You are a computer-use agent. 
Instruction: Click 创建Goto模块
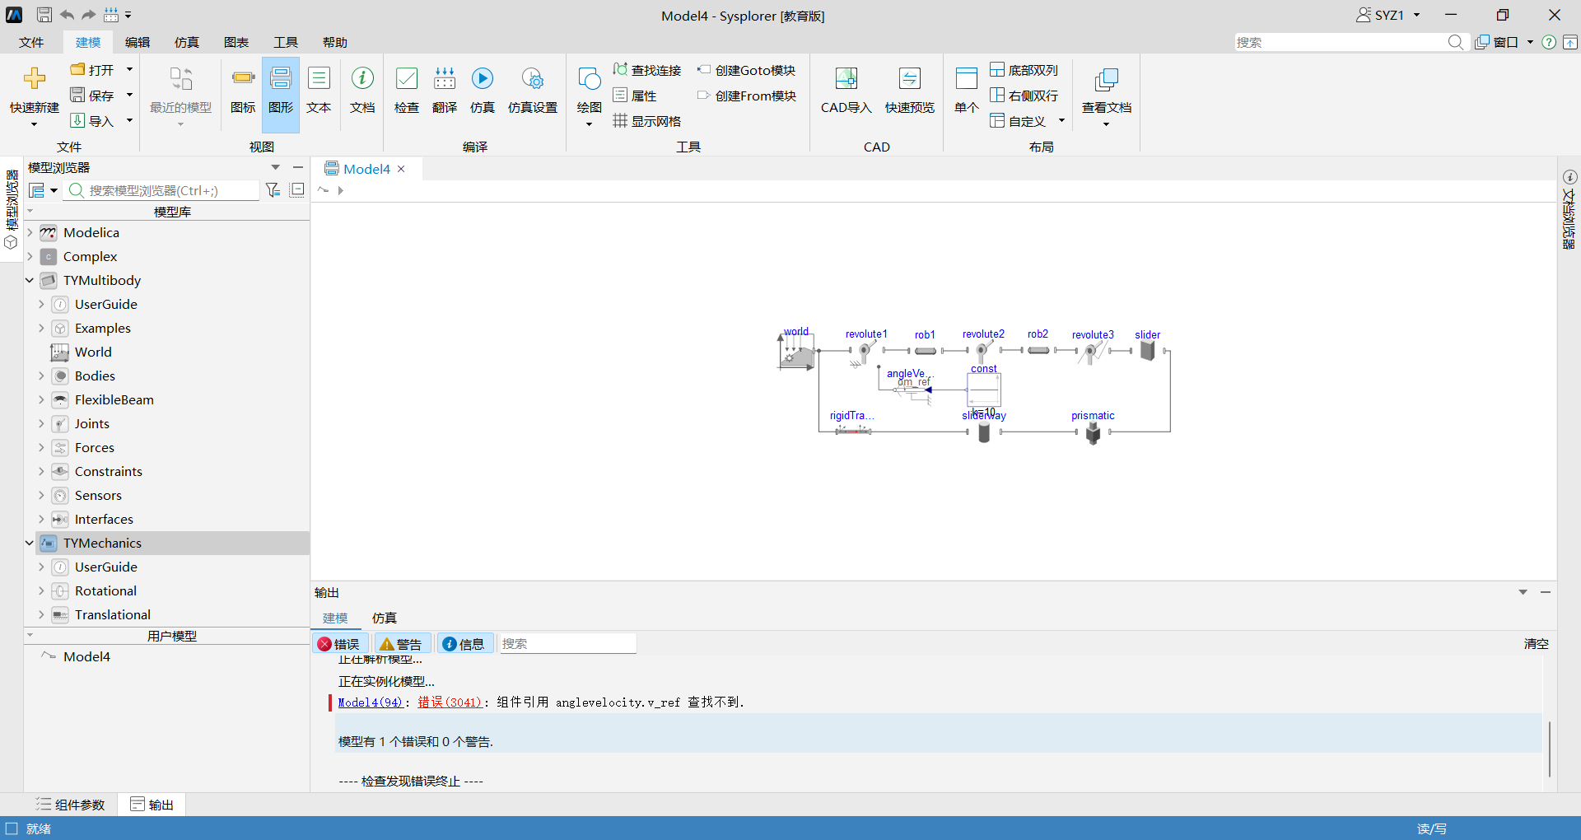746,70
